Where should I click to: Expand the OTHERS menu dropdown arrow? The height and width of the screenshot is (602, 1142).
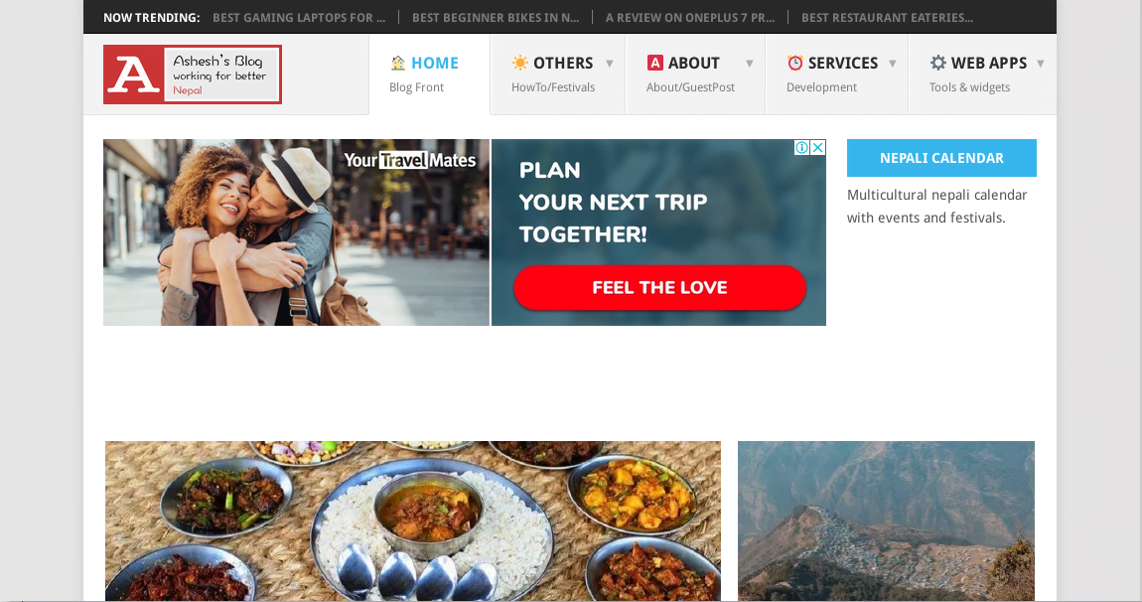tap(610, 64)
